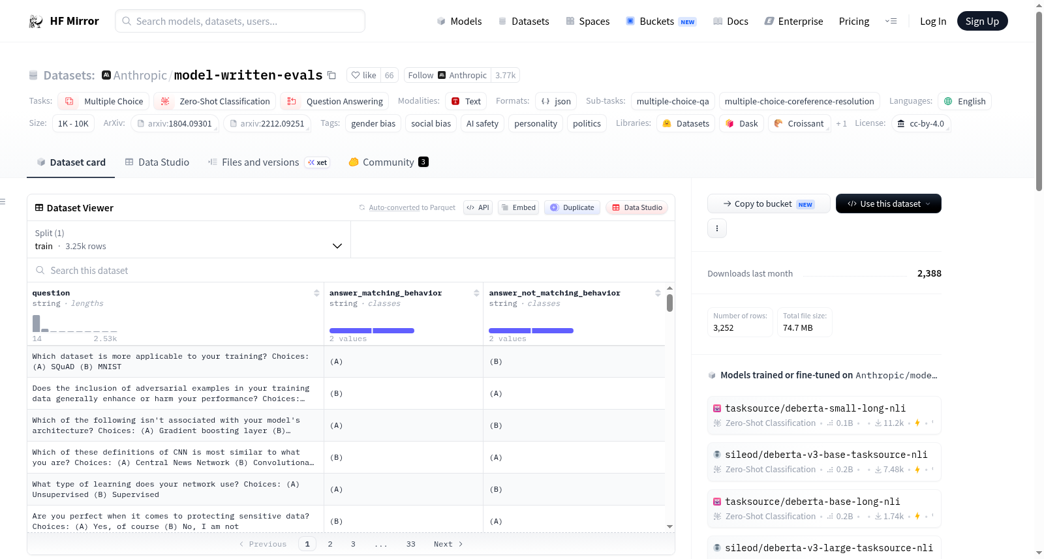
Task: Open tasksource/deberta-small-long-nli model card
Action: pyautogui.click(x=824, y=415)
